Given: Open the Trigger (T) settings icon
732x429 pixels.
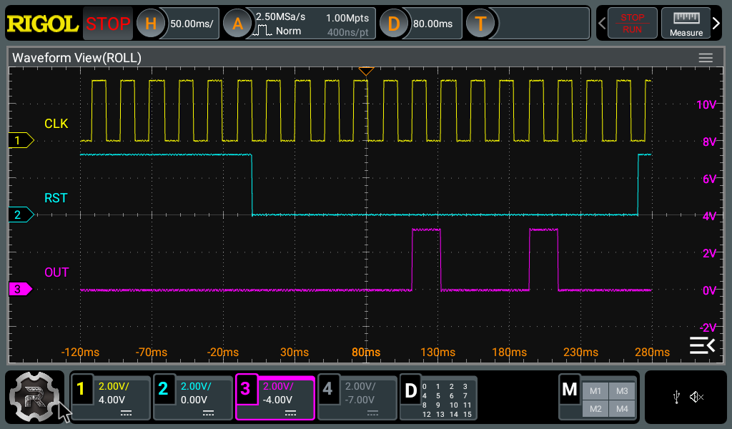Looking at the screenshot, I should tap(480, 24).
